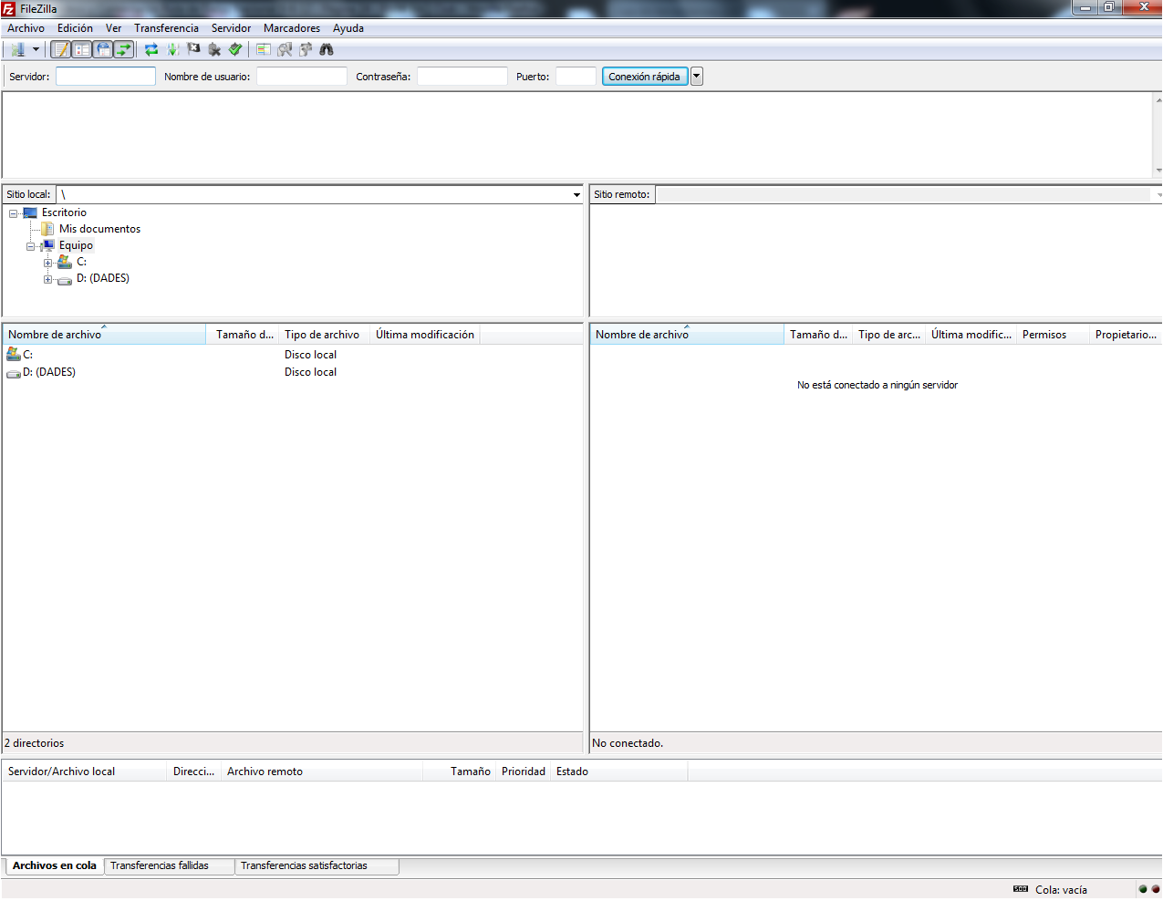
Task: Disconnect from server toolbar icon
Action: coord(214,49)
